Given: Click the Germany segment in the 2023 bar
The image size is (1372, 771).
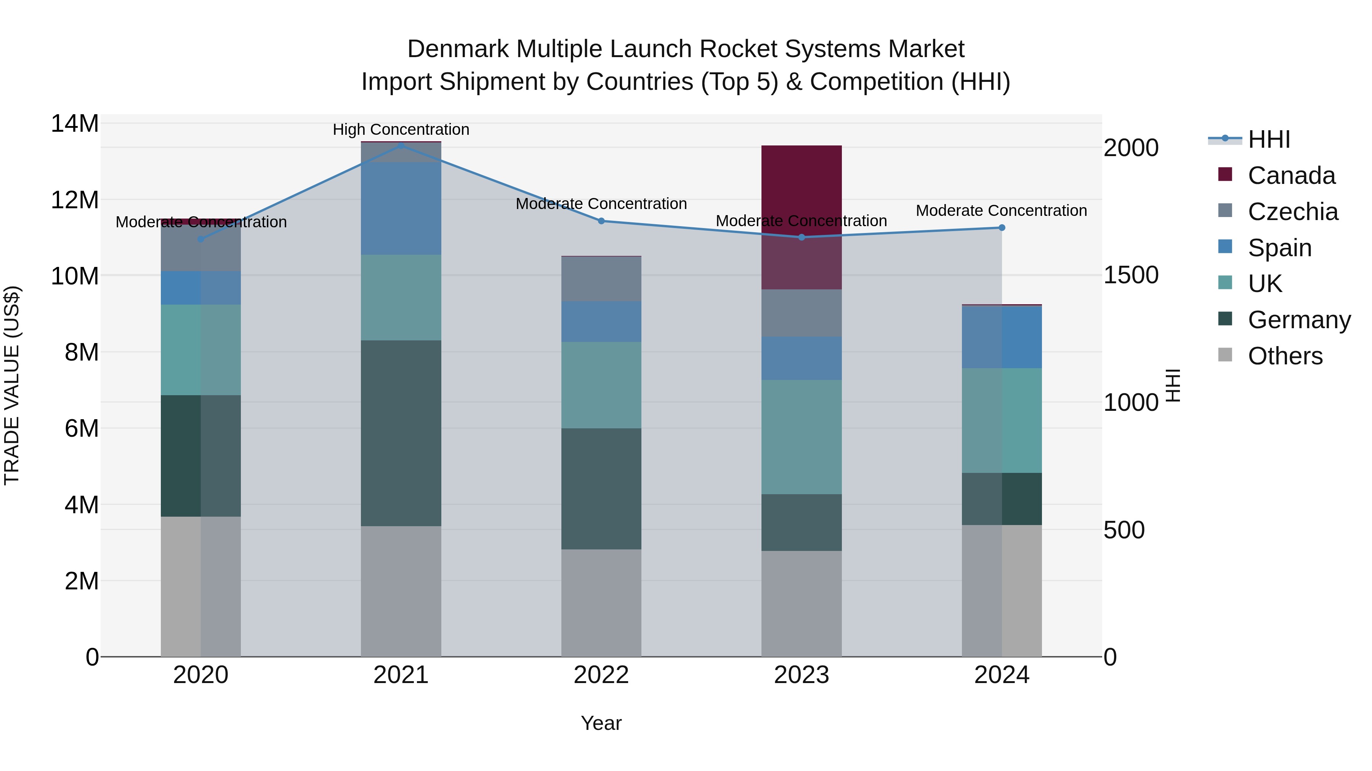Looking at the screenshot, I should point(801,522).
